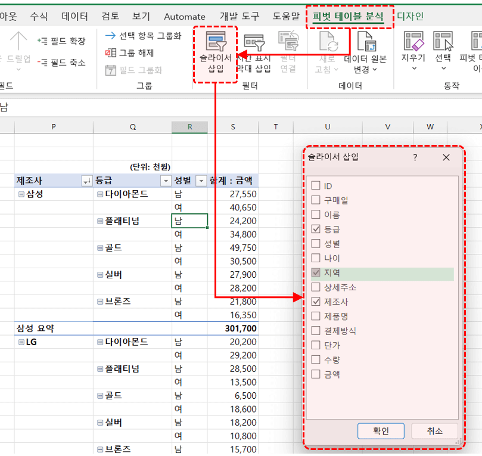Click Collapse Field (필드 축소)
Screen dimensions: 482x456
[x=61, y=63]
